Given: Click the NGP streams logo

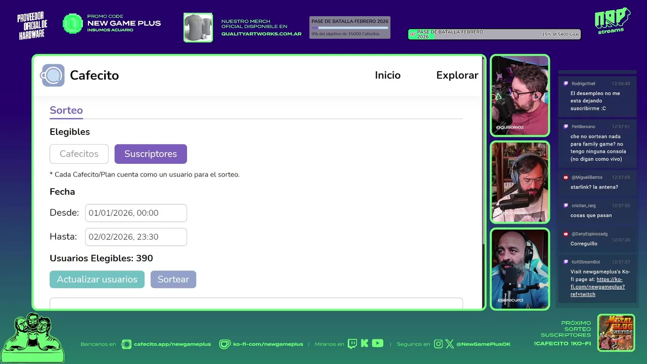Looking at the screenshot, I should tap(612, 21).
